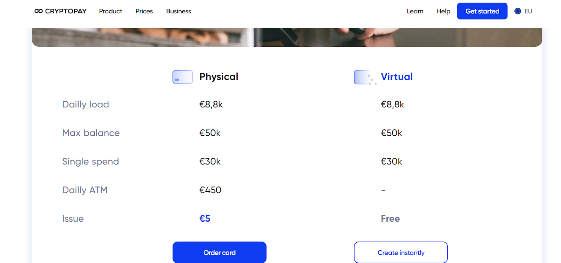Click the Physical card icon
561x263 pixels.
click(x=182, y=77)
